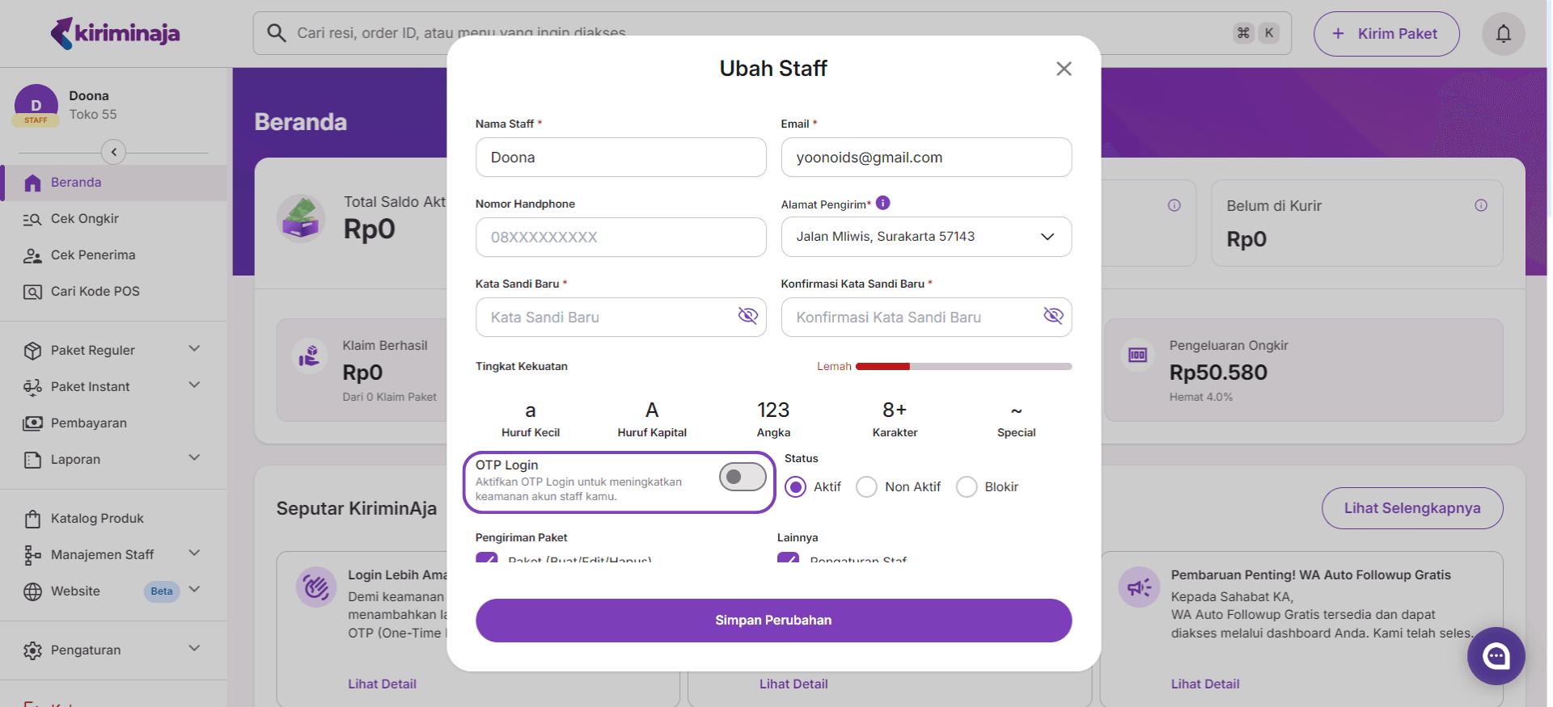Click the notification bell icon
1553x707 pixels.
click(x=1503, y=34)
